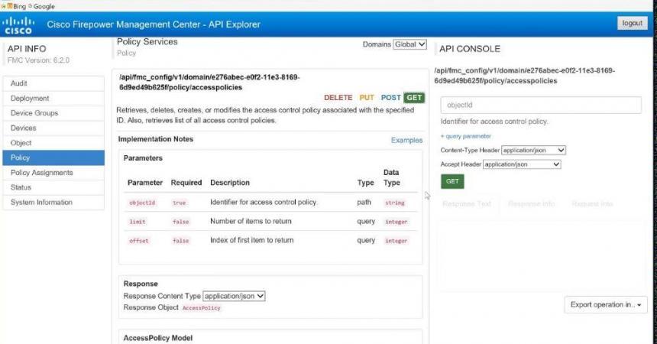Open the Object API section
The height and width of the screenshot is (344, 657).
click(x=53, y=143)
